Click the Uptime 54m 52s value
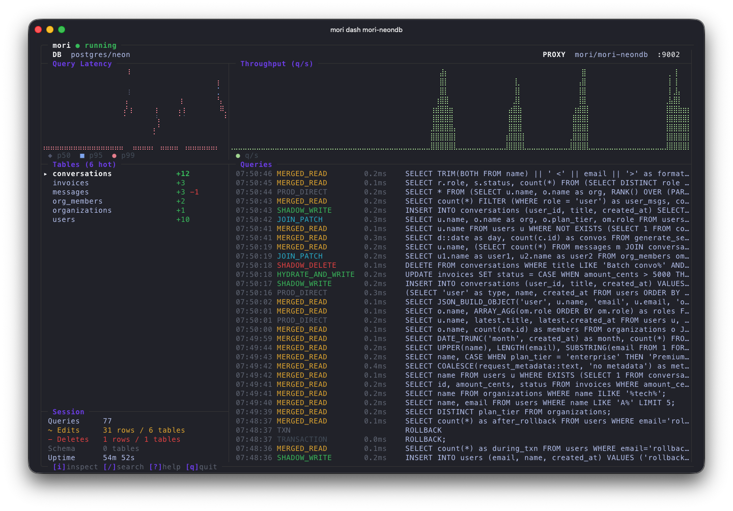Viewport: 733px width, 511px height. click(x=119, y=458)
